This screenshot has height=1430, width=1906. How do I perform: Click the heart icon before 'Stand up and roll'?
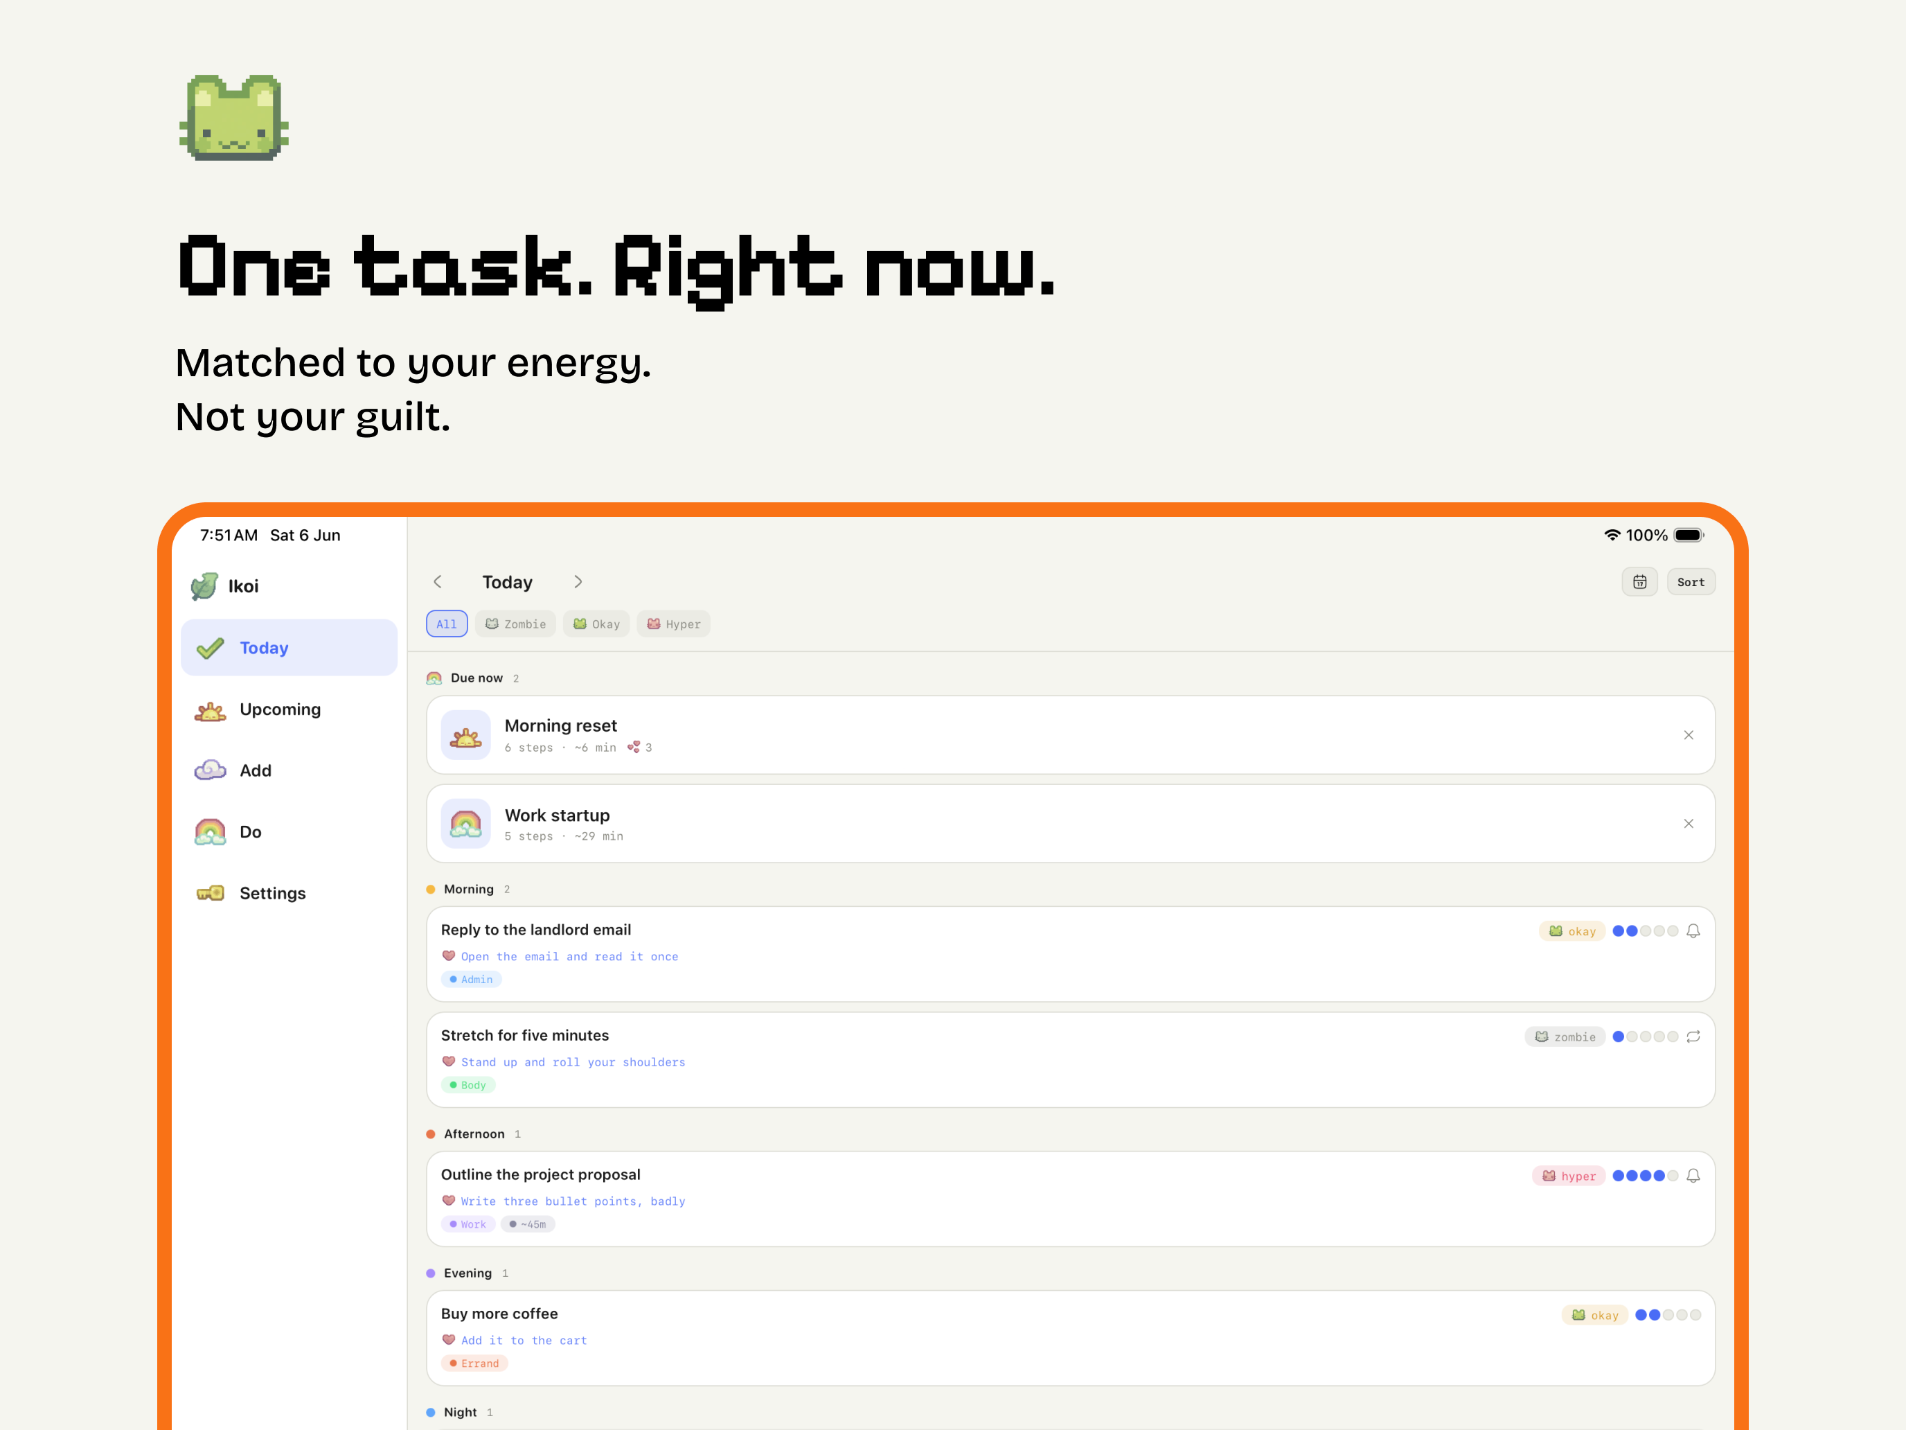point(448,1061)
